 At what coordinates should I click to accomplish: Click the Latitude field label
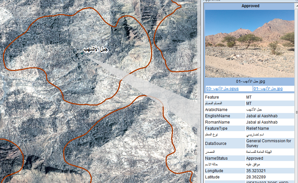212,177
